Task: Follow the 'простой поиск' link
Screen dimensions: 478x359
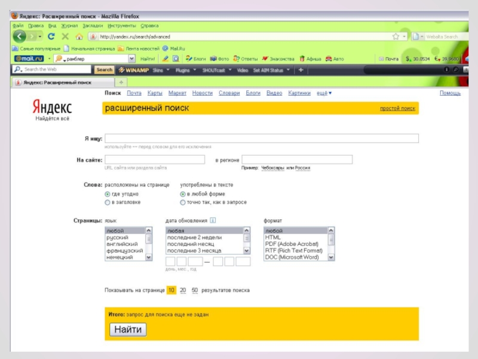Action: click(x=397, y=108)
